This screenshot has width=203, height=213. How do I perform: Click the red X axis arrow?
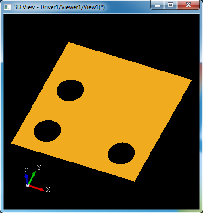point(36,188)
